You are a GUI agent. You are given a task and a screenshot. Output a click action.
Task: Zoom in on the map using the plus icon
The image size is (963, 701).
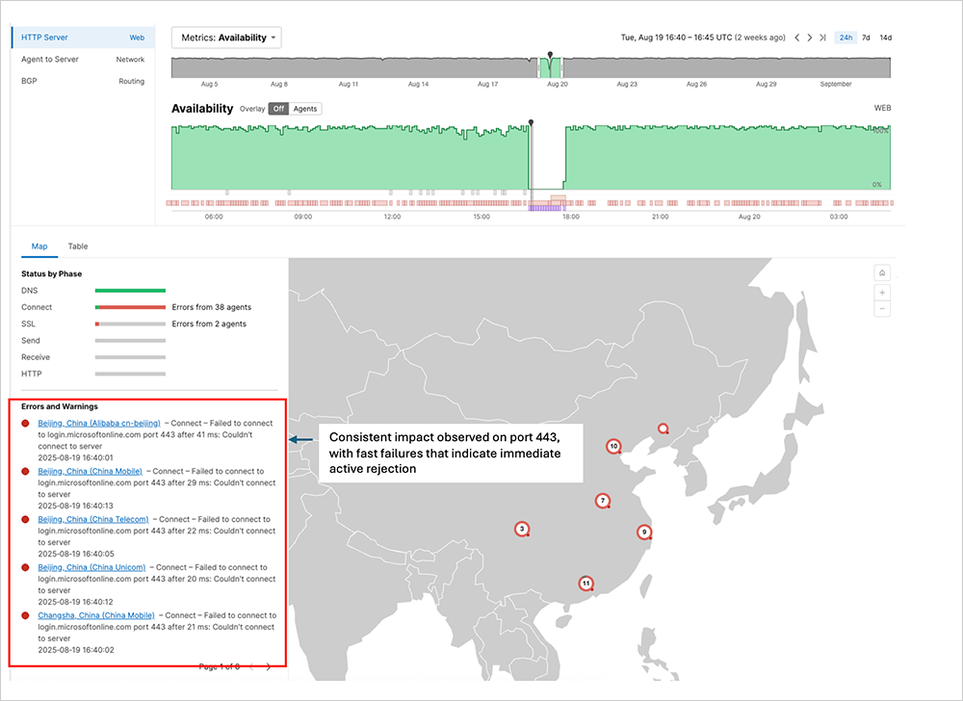882,294
